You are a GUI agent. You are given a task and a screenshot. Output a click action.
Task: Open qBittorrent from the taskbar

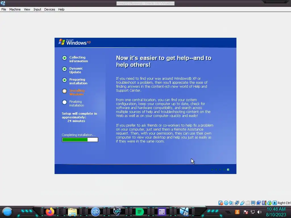[x=95, y=212]
